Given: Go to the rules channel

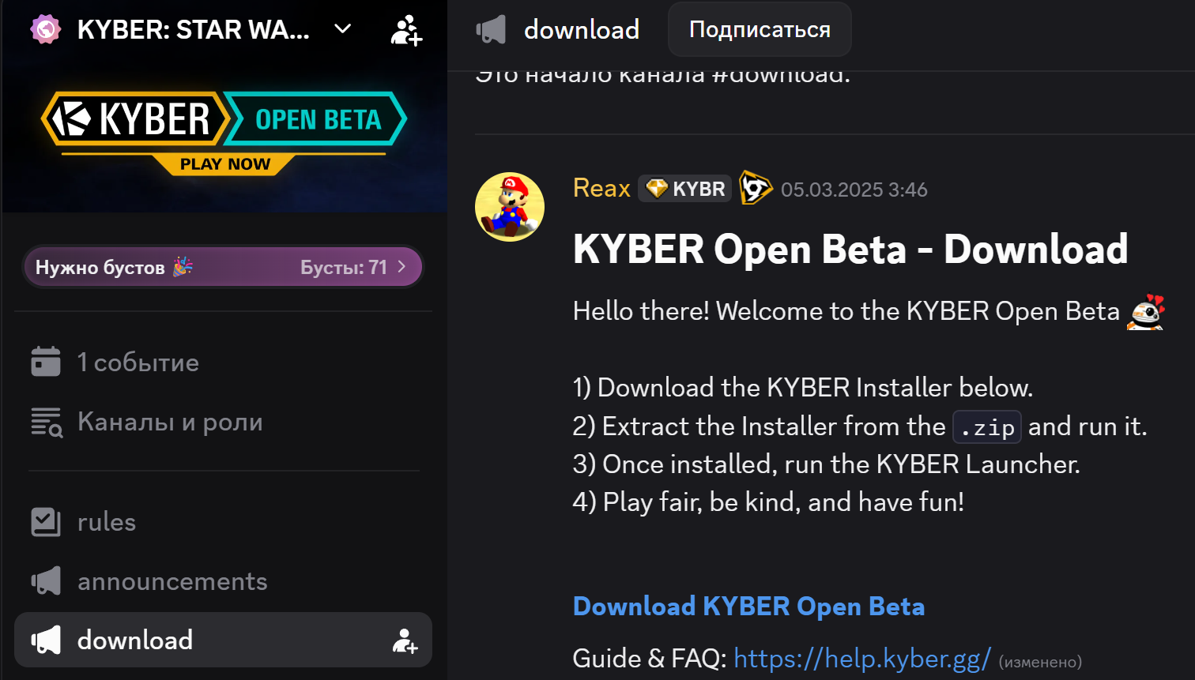Looking at the screenshot, I should tap(224, 522).
